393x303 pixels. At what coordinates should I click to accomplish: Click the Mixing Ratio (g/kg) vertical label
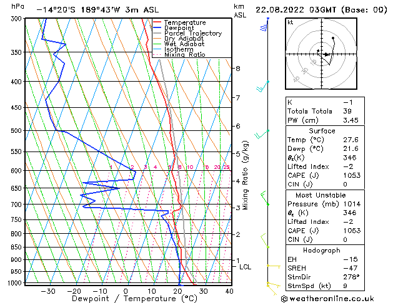click(245, 175)
